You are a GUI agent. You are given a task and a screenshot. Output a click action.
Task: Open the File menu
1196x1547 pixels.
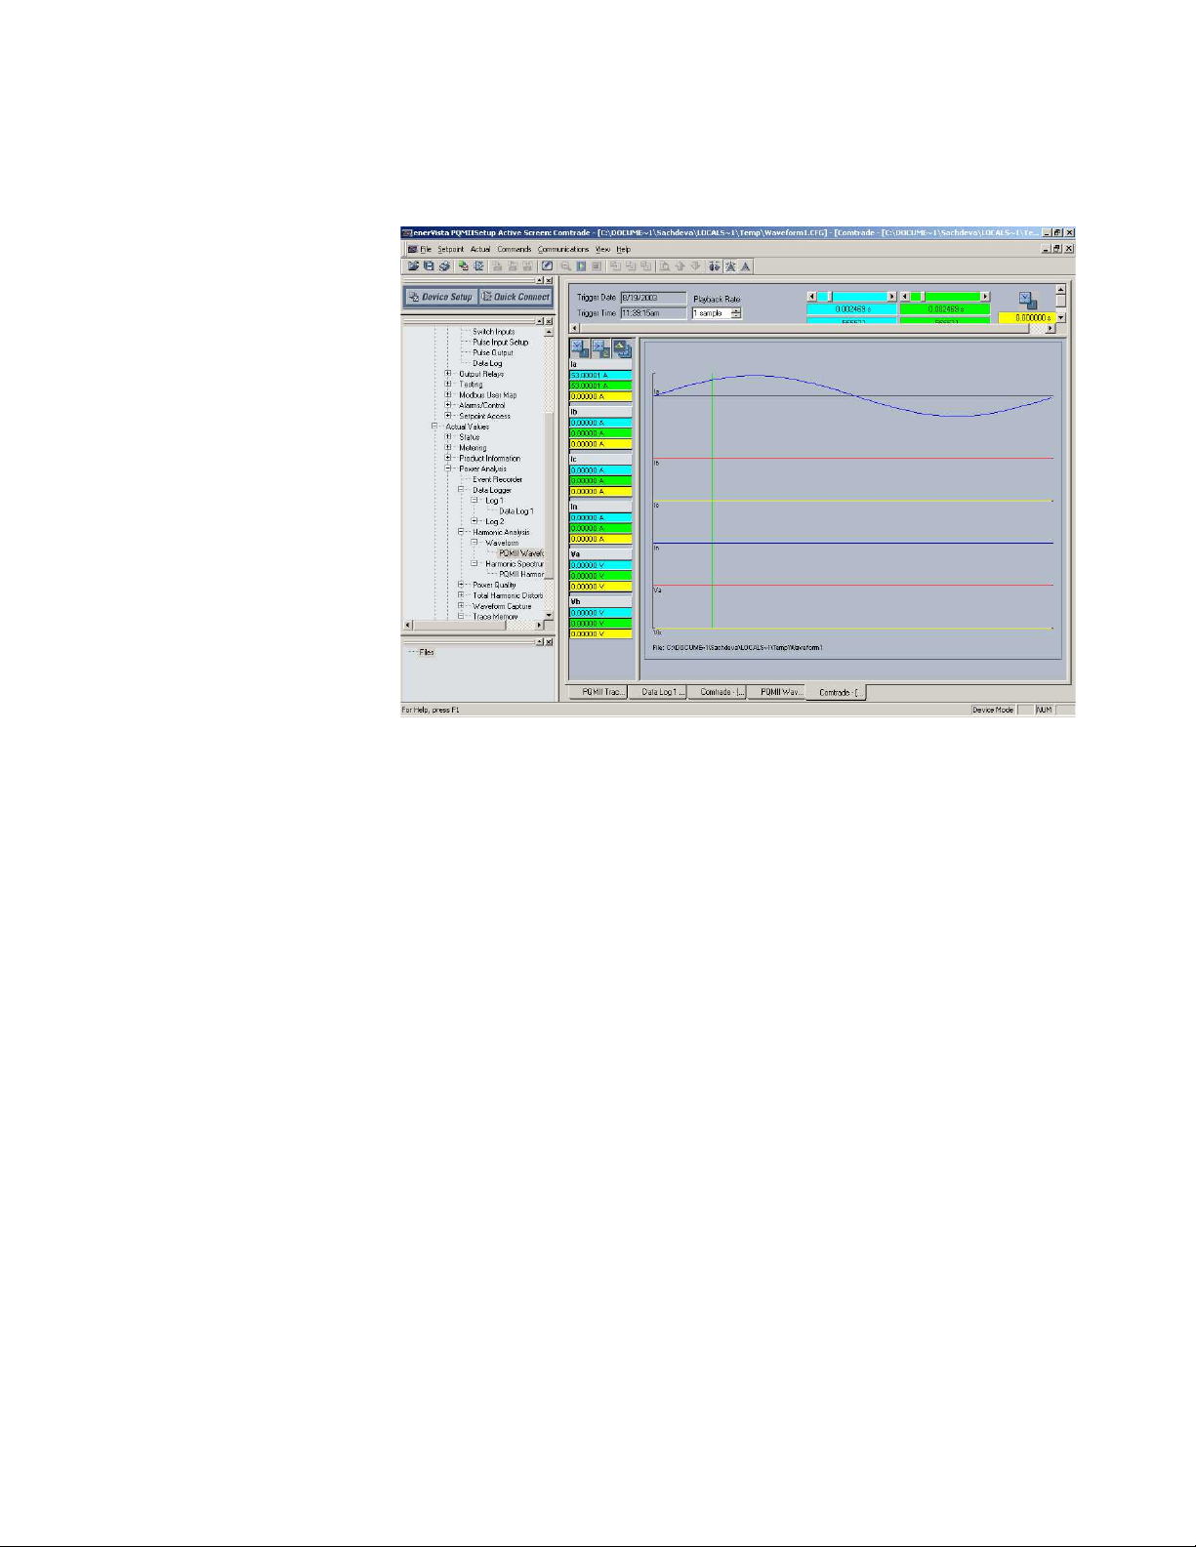(426, 249)
